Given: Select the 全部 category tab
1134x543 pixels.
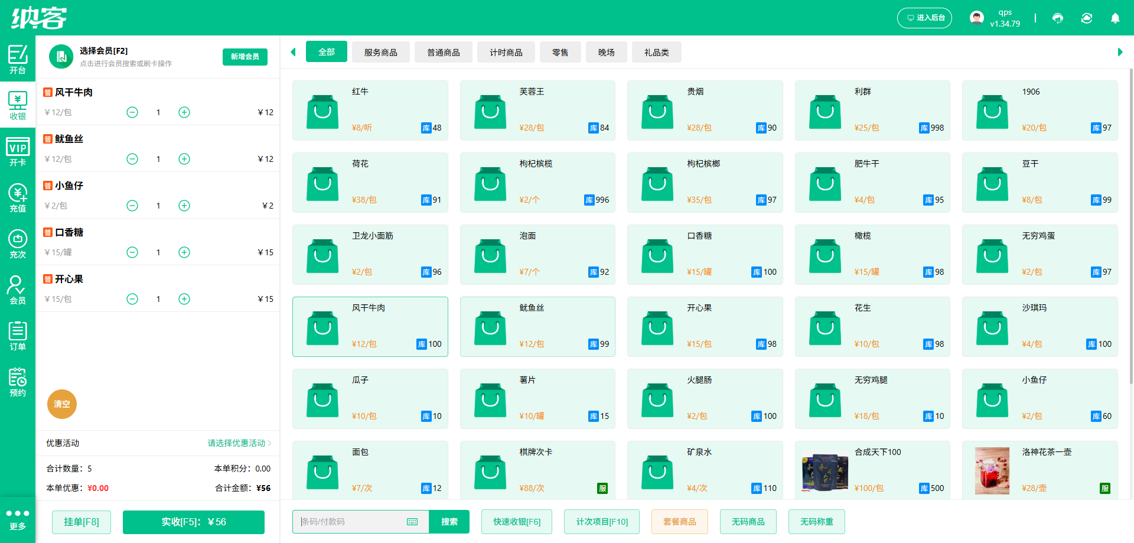Looking at the screenshot, I should click(327, 52).
